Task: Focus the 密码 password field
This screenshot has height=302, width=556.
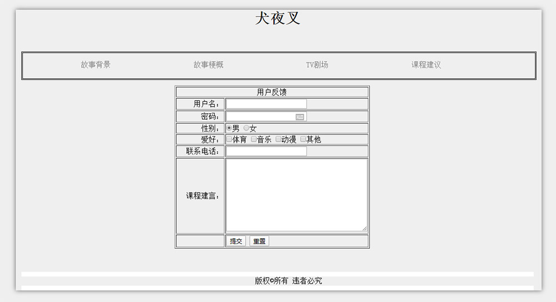Action: (266, 117)
